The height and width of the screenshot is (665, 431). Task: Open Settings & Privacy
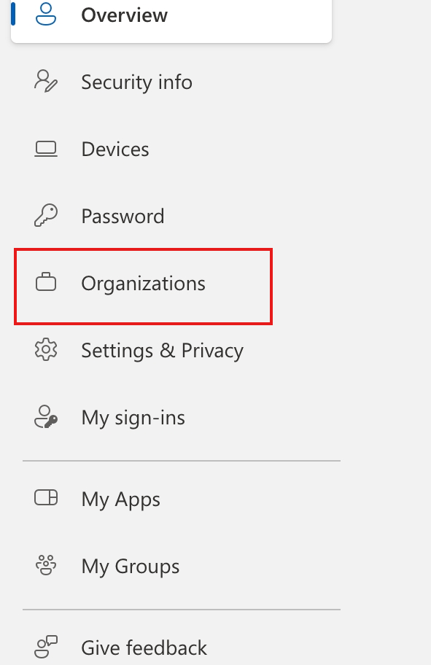pos(162,351)
